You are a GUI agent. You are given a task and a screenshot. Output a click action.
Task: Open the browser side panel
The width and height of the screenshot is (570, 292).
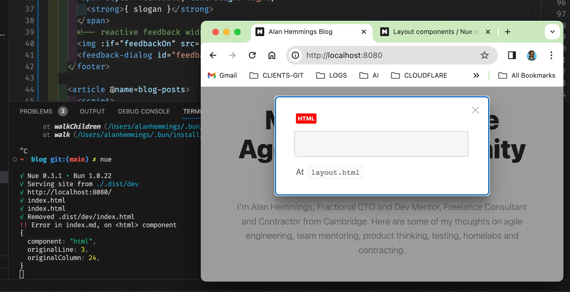pyautogui.click(x=512, y=55)
